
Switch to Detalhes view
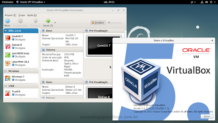(98, 23)
